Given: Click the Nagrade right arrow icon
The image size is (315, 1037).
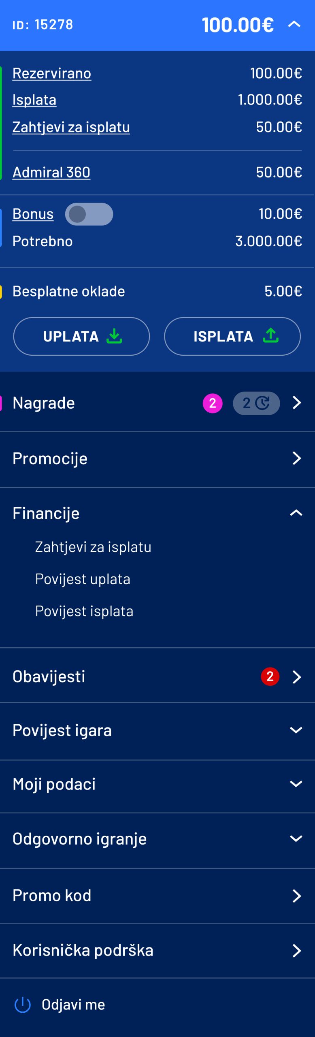Looking at the screenshot, I should pos(297,403).
